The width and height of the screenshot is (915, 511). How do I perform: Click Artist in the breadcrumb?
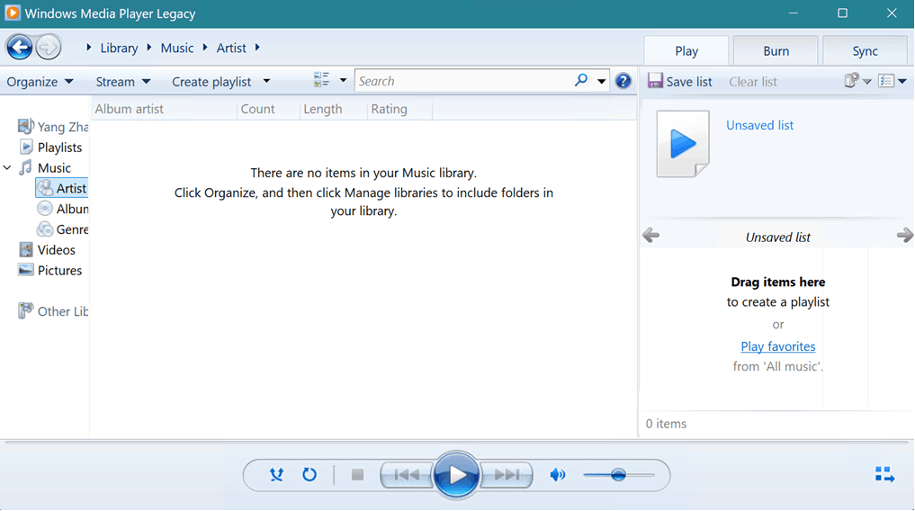coord(231,48)
